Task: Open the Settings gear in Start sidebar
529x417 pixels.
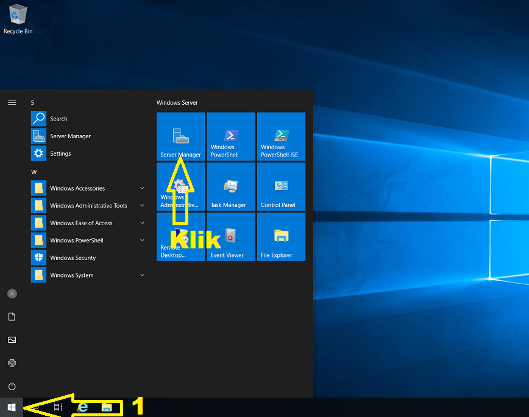Action: [x=12, y=363]
